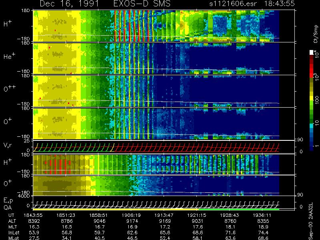
Task: Select the 'He+' panel label
Action: coord(9,56)
